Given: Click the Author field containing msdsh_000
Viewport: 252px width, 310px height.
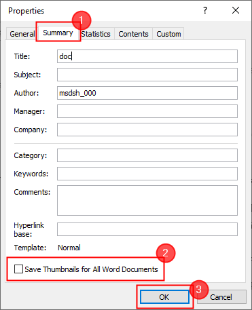Looking at the screenshot, I should pos(147,93).
